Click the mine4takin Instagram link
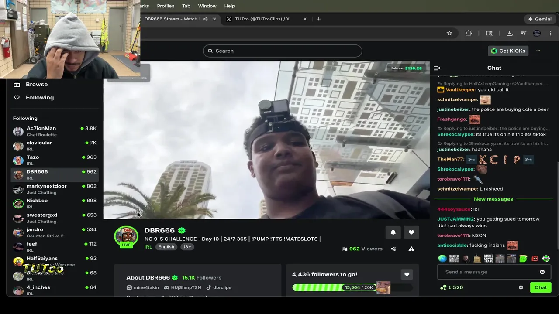 tap(143, 288)
